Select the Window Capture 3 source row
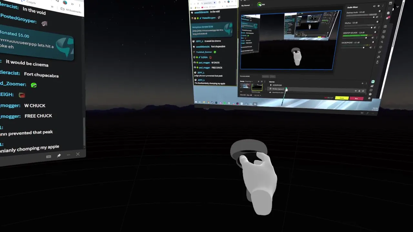Viewport: 413px width, 232px height. click(316, 89)
